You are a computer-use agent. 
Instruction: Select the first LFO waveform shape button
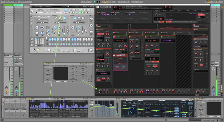tap(168, 21)
